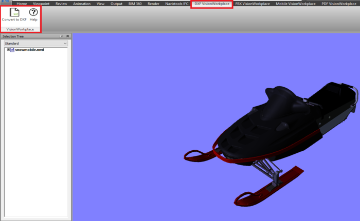The width and height of the screenshot is (360, 221).
Task: Switch to FBX VisionWorkplace tab
Action: [x=253, y=4]
